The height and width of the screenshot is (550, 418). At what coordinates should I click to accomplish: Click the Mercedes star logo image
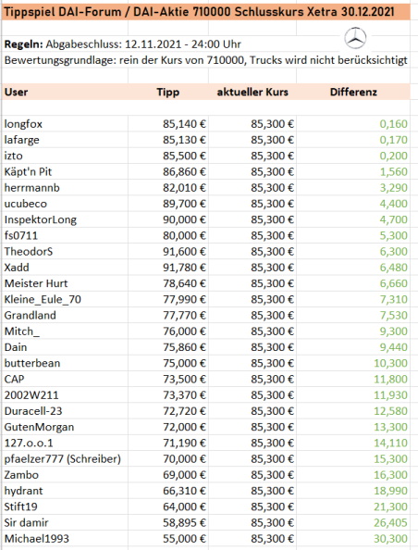355,38
